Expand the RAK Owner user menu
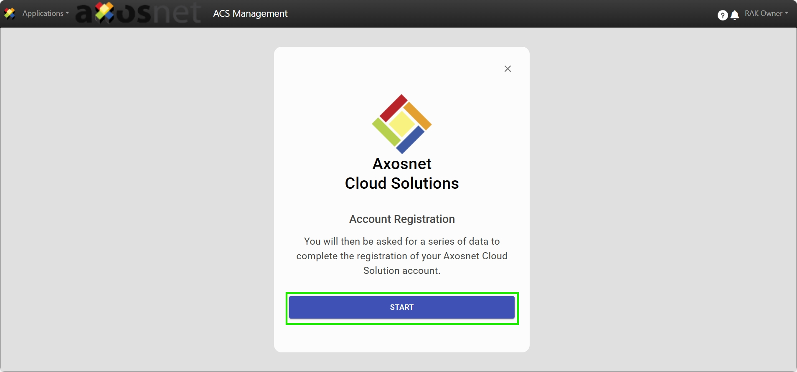The height and width of the screenshot is (372, 797). coord(763,13)
